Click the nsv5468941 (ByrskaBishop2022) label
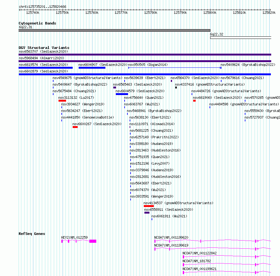 (154, 111)
